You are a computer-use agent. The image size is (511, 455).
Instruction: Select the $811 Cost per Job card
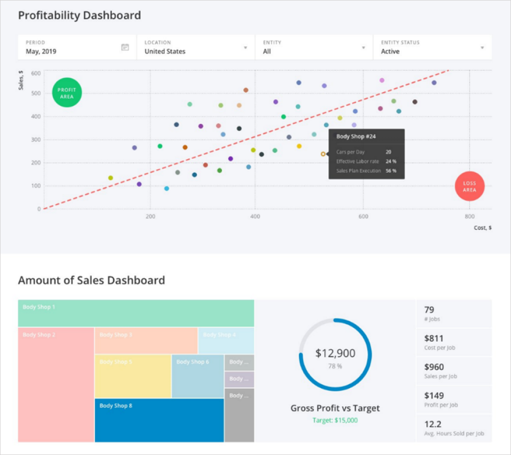coord(454,342)
